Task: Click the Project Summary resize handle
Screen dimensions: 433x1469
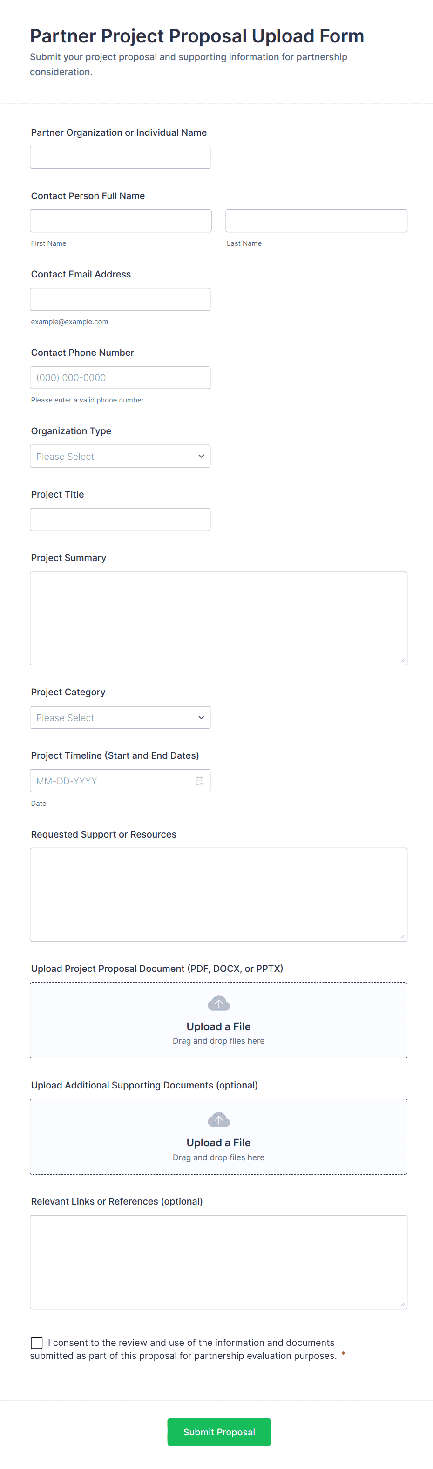Action: pyautogui.click(x=403, y=660)
